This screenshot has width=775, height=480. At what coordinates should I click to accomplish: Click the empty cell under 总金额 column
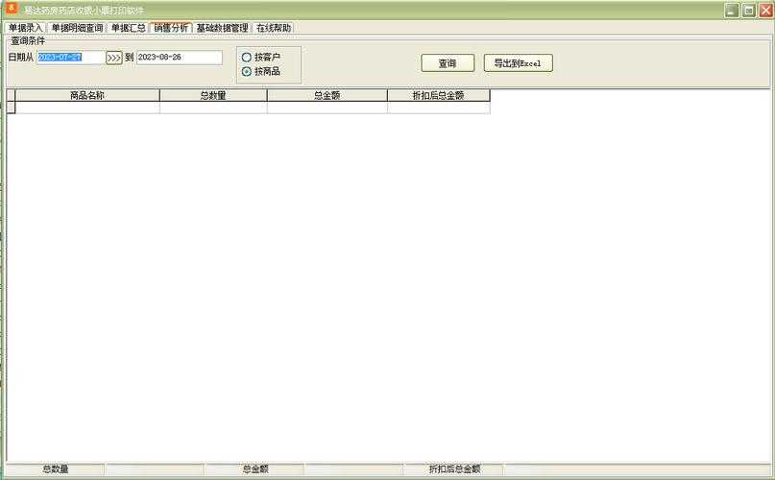327,108
